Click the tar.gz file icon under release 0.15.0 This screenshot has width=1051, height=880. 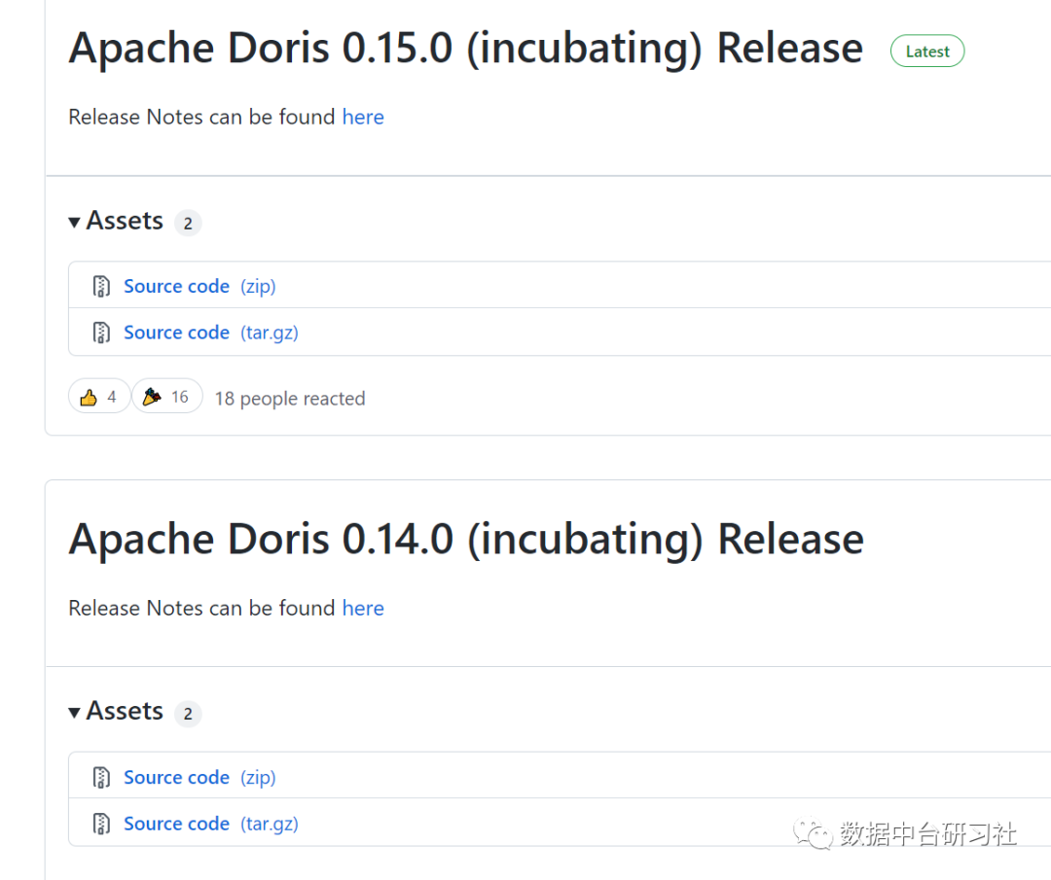tap(101, 333)
